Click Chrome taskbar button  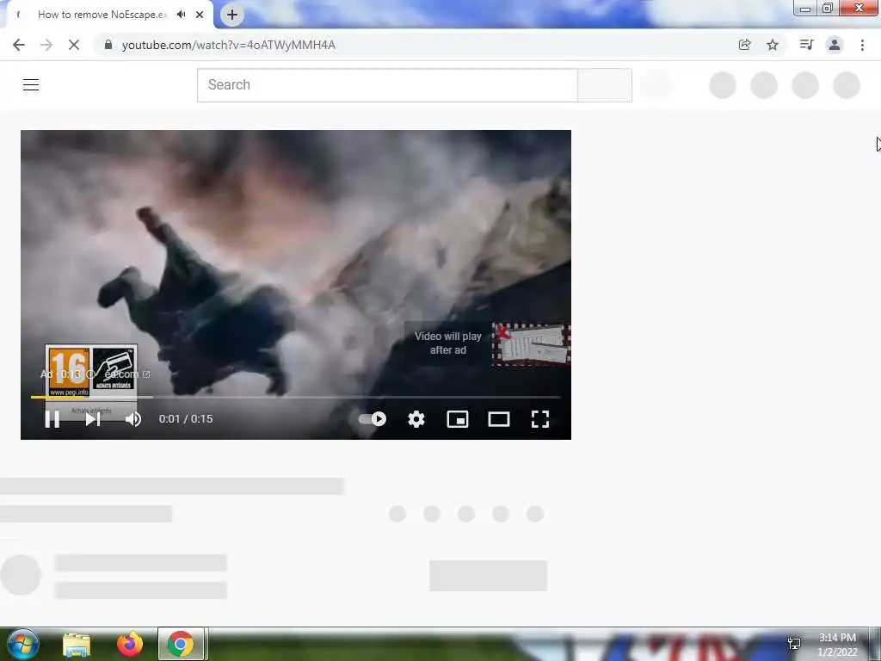coord(181,644)
